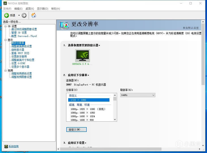Click the 自定义(M)... button

point(76,129)
